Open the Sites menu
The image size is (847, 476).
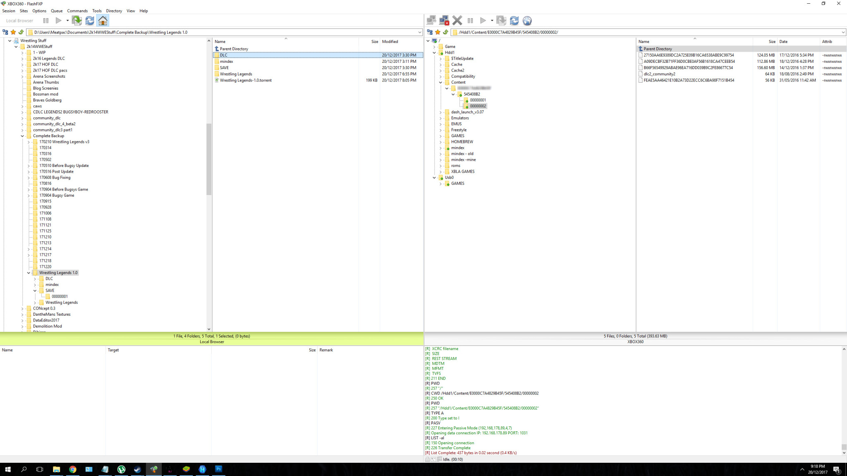click(x=24, y=11)
